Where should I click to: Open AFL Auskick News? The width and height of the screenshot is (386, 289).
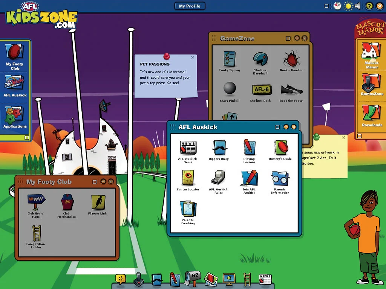[188, 152]
